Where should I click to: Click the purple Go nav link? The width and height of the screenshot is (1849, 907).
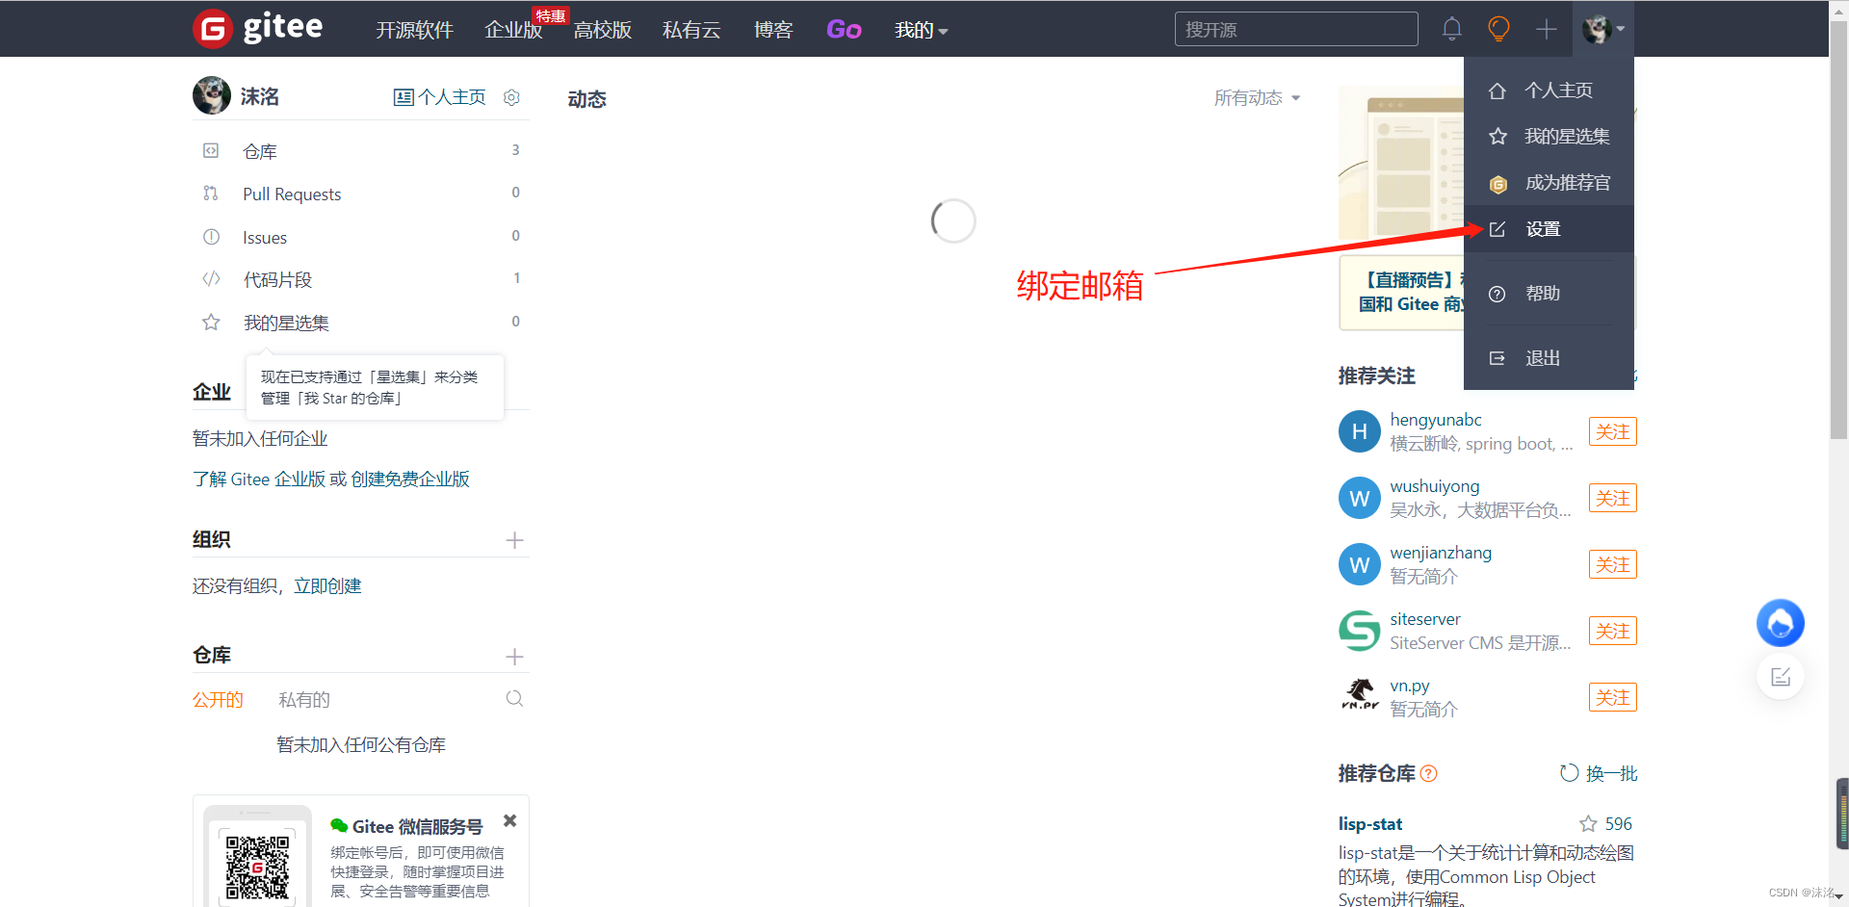tap(844, 30)
